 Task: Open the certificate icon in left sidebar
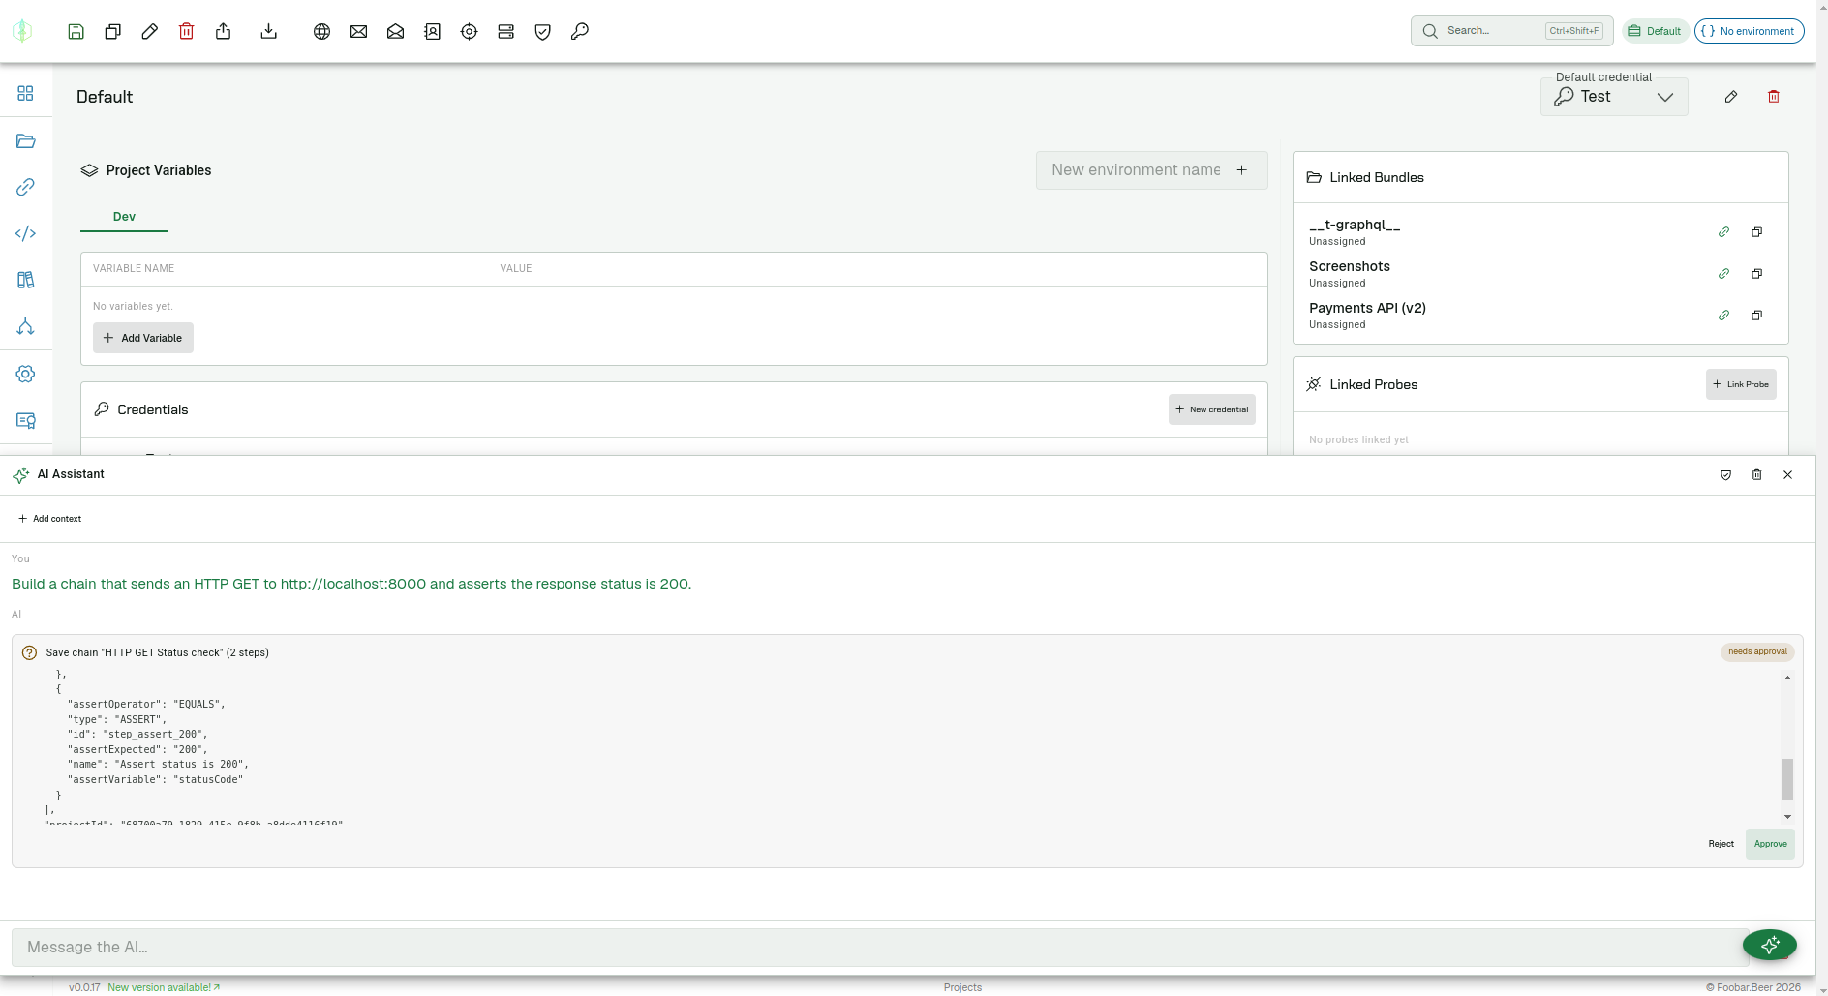[26, 420]
